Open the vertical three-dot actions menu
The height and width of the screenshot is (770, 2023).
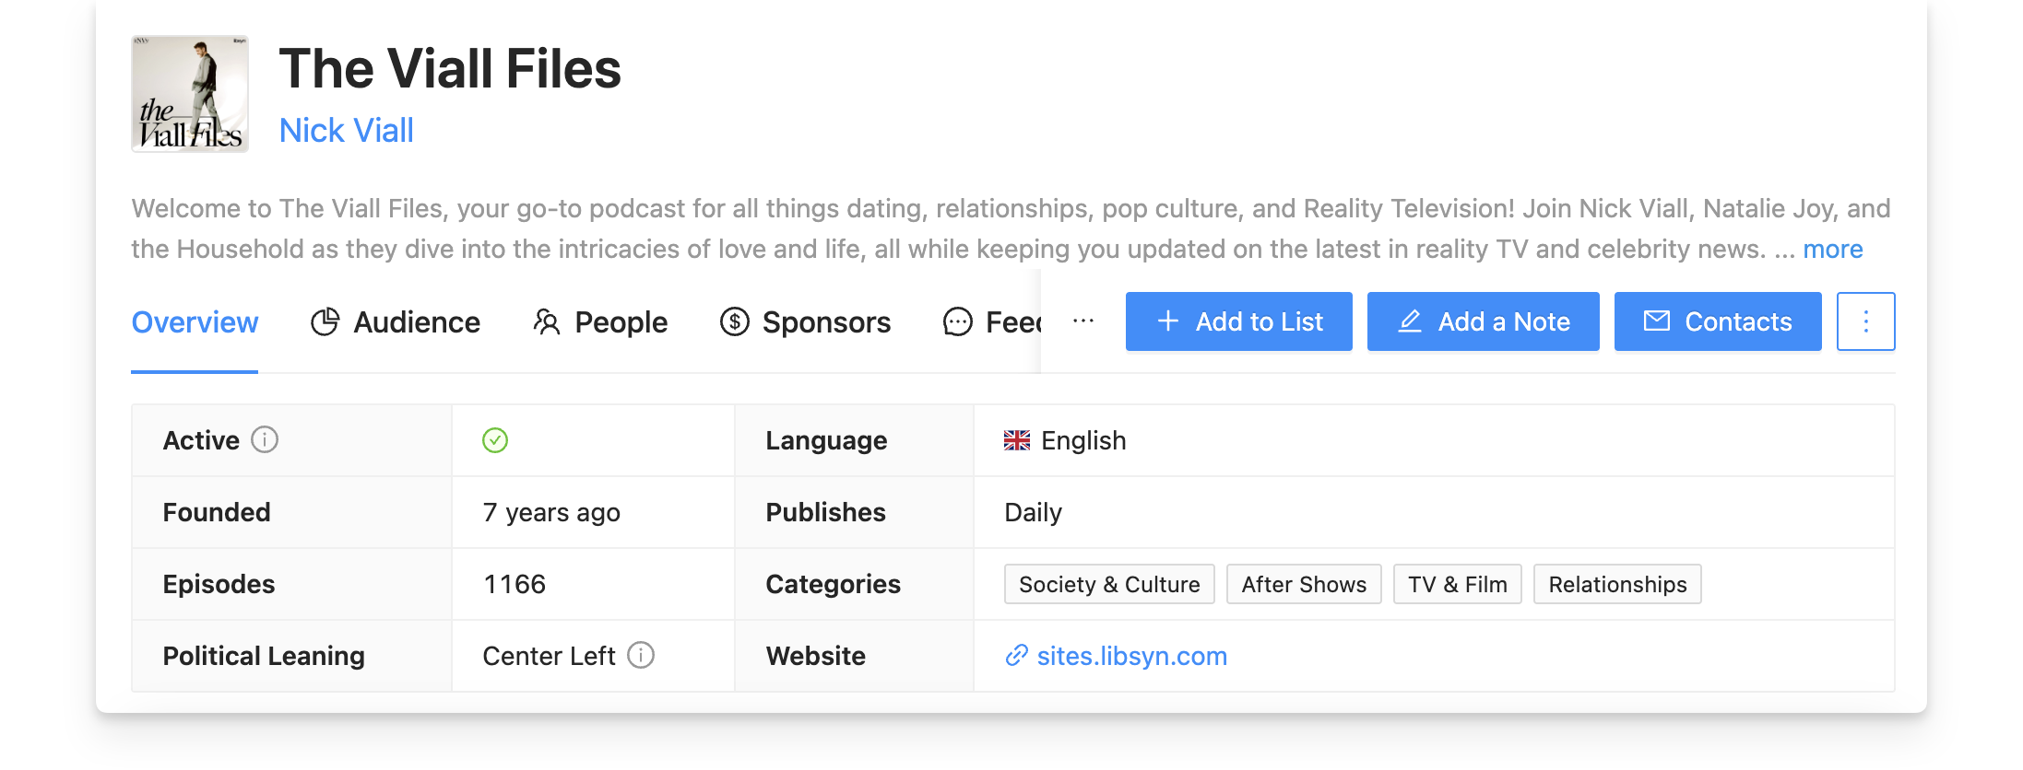1865,321
